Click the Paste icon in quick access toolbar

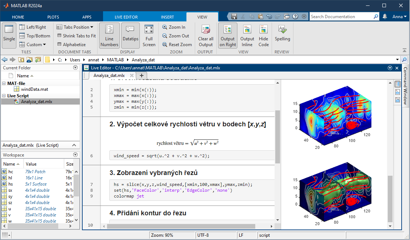tap(260, 16)
